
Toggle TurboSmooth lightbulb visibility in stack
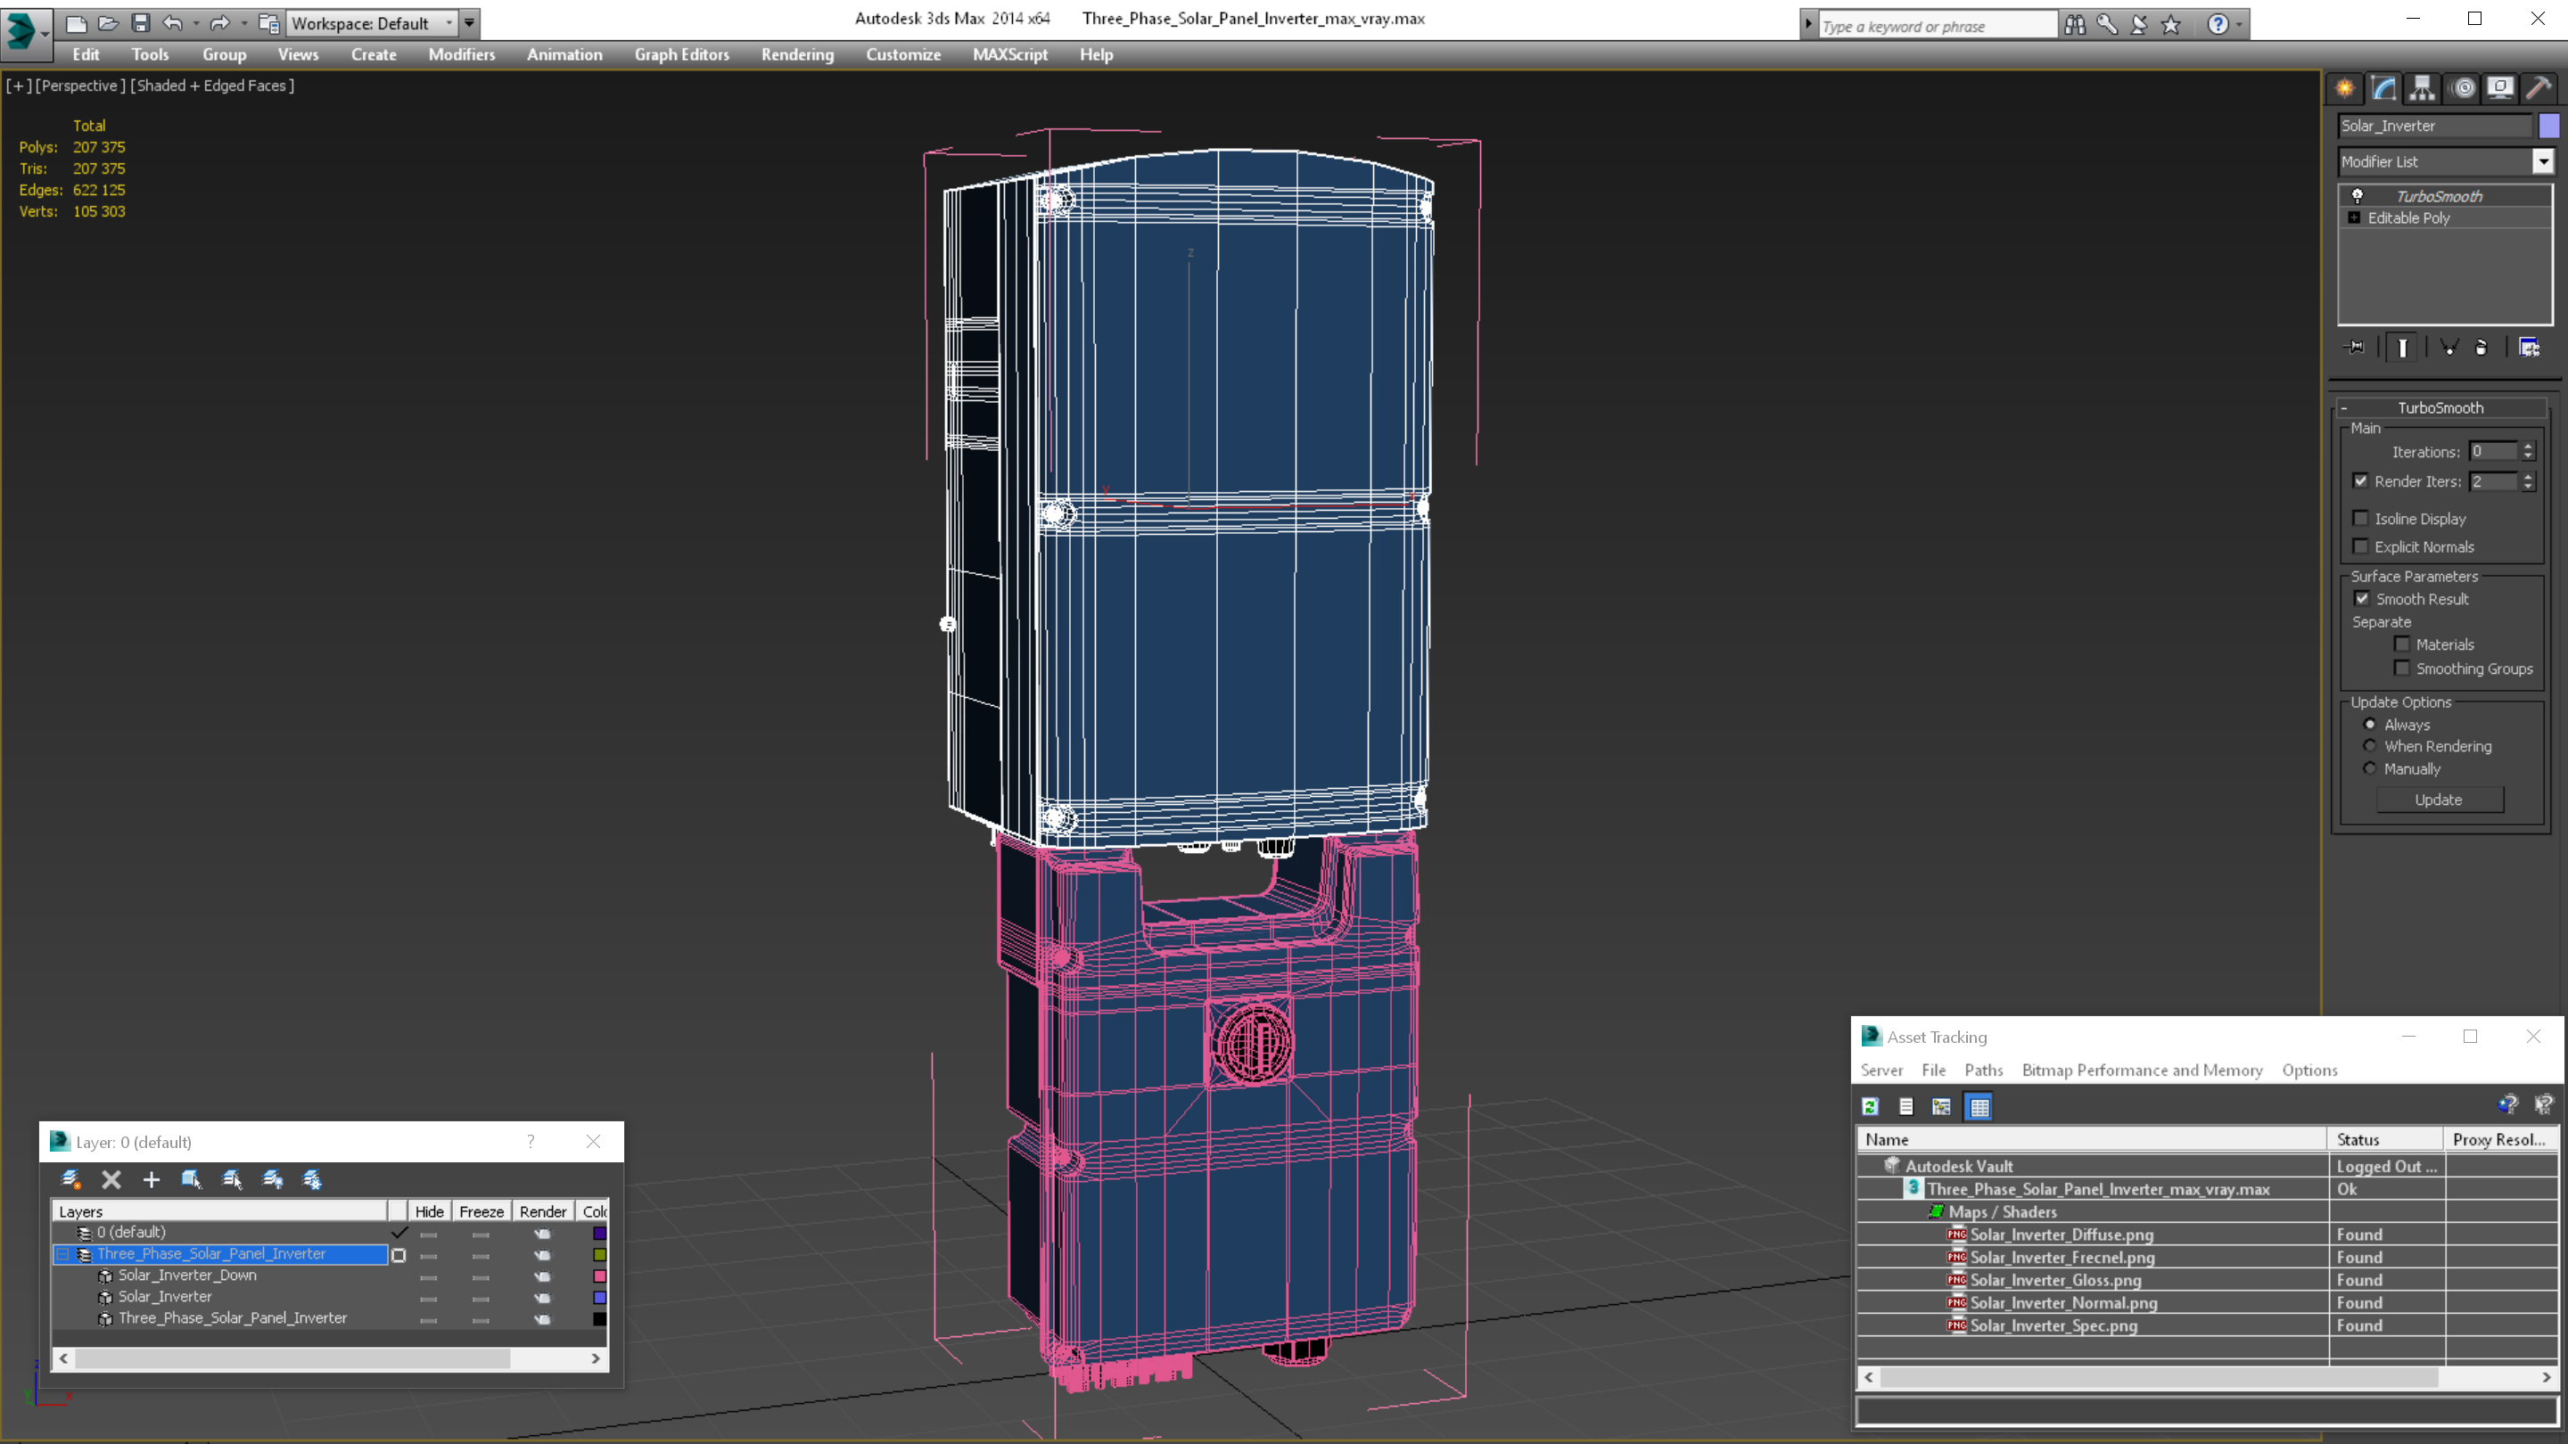[x=2357, y=195]
